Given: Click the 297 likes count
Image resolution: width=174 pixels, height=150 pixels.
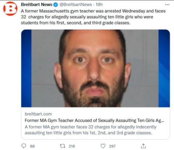Looking at the screenshot, I should tap(112, 146).
